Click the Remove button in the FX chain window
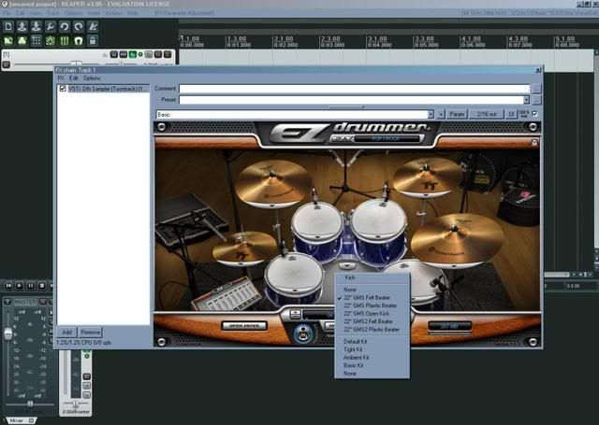Viewport: 599px width, 425px height. 90,332
